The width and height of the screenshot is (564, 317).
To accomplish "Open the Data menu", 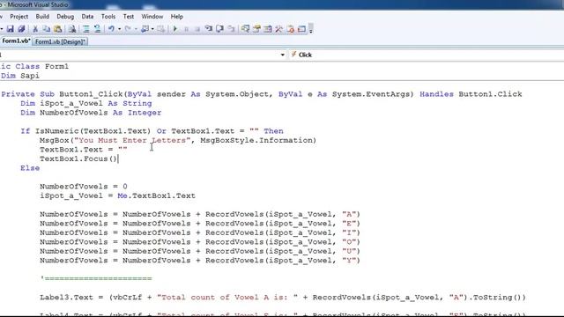I will click(x=87, y=17).
